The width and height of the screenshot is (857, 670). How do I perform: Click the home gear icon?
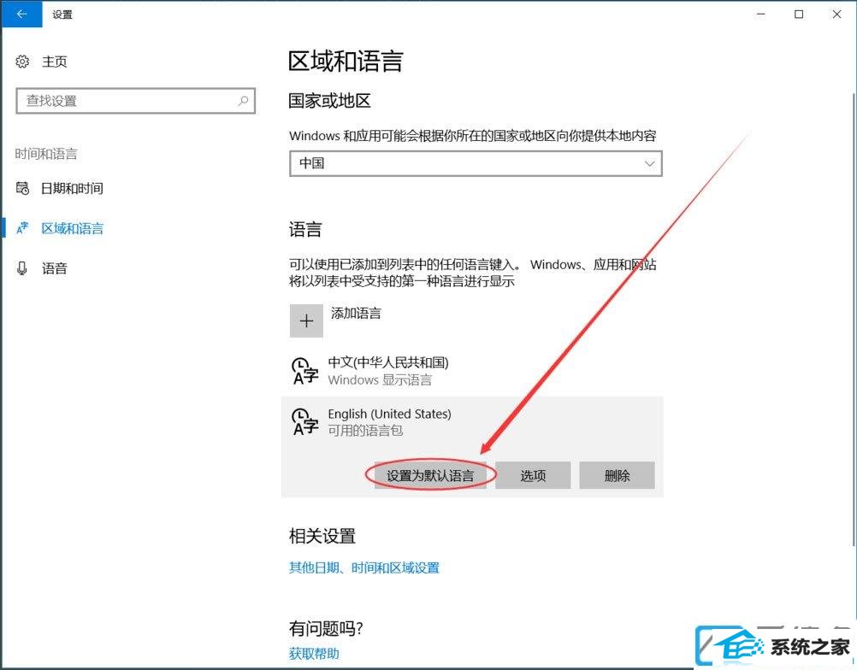point(22,62)
